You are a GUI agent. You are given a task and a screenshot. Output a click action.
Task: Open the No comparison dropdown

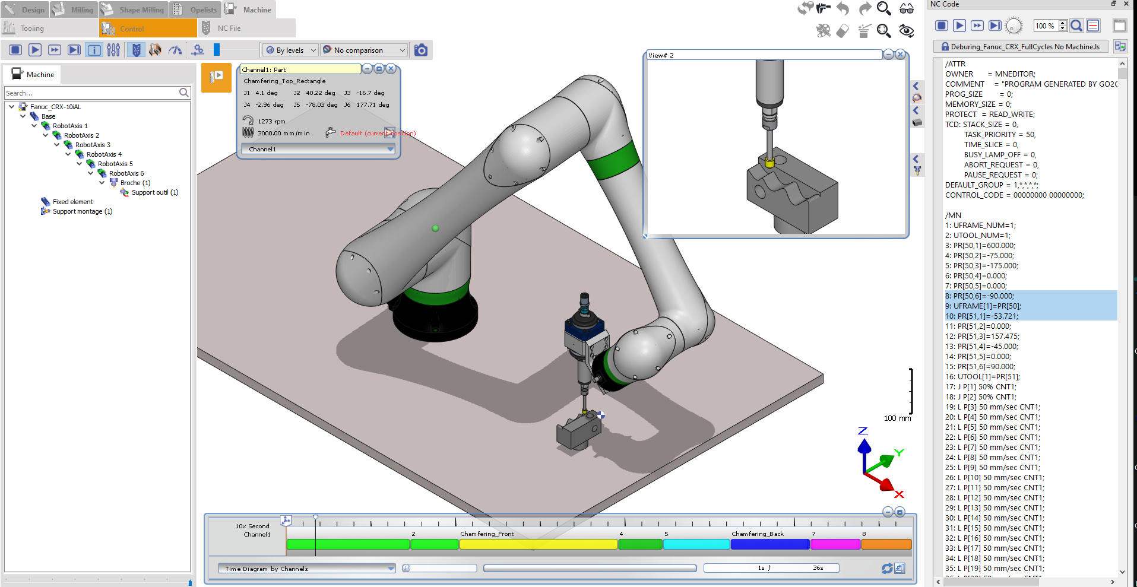(364, 50)
